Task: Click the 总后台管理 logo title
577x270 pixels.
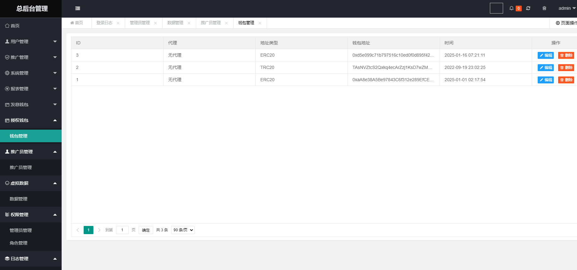Action: [x=32, y=9]
